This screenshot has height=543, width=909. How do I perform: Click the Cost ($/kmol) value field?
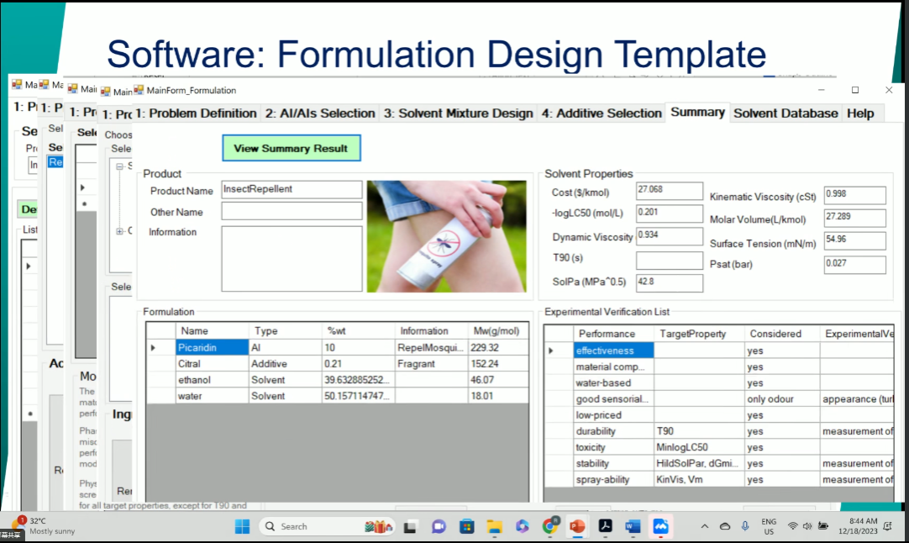tap(669, 191)
